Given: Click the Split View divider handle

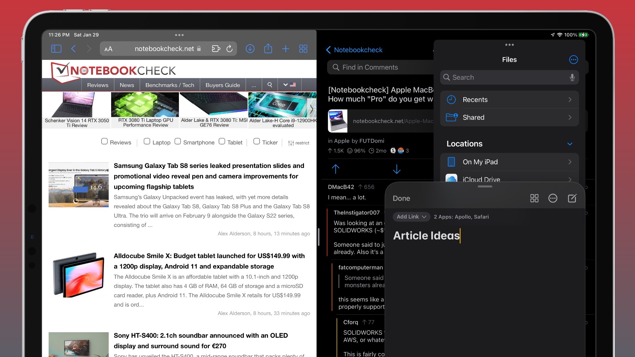Looking at the screenshot, I should (318, 237).
